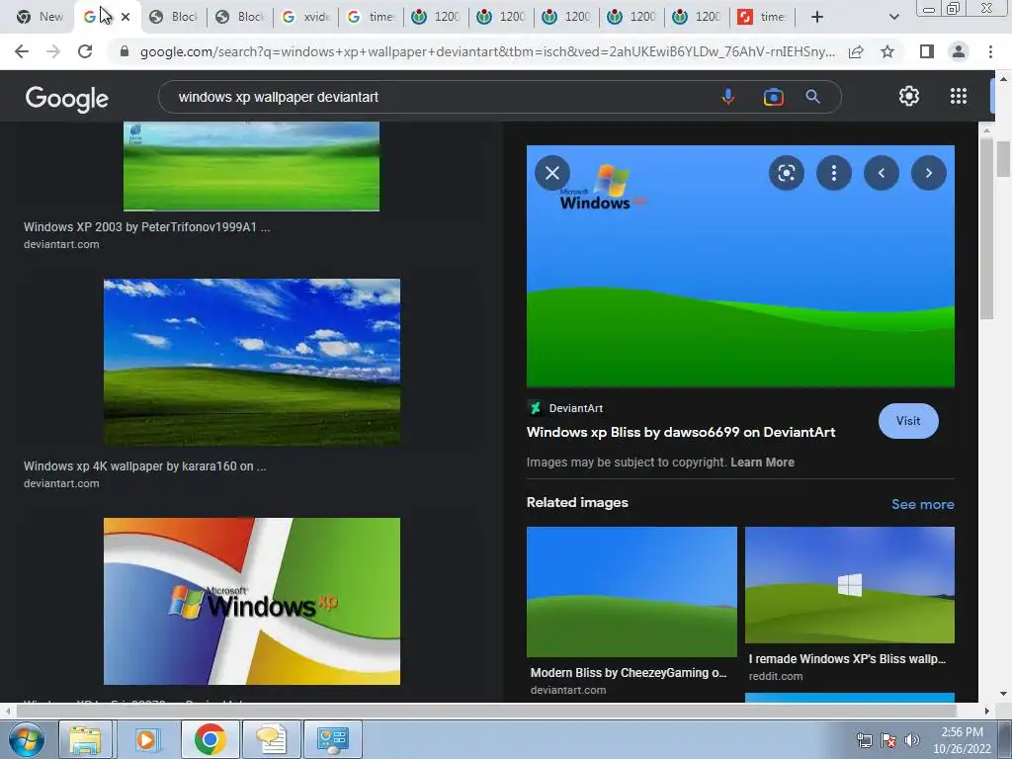The height and width of the screenshot is (759, 1012).
Task: Open Windows Explorer from taskbar
Action: pyautogui.click(x=85, y=739)
